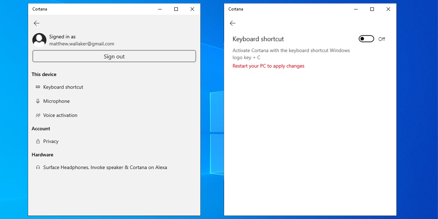Viewport: 438px width, 219px height.
Task: Click the padlock icon beside Privacy
Action: pyautogui.click(x=38, y=141)
